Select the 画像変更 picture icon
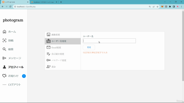Image resolution: width=184 pixels, height=103 pixels. (49, 34)
